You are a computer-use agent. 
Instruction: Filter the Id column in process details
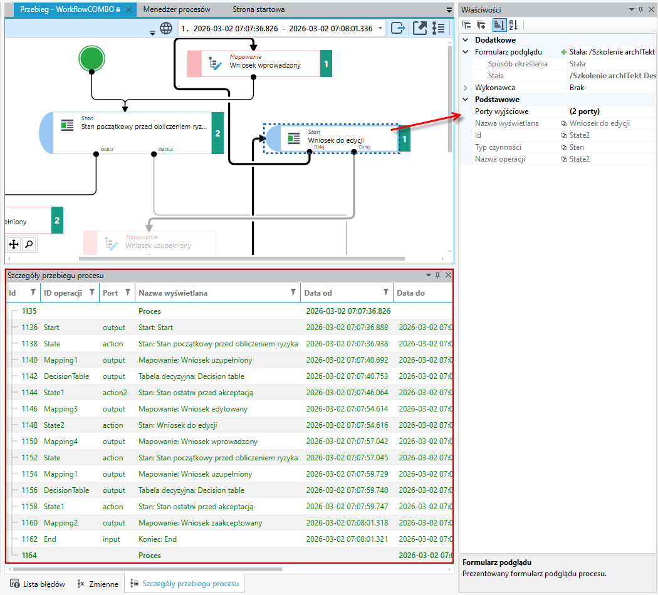pyautogui.click(x=33, y=292)
